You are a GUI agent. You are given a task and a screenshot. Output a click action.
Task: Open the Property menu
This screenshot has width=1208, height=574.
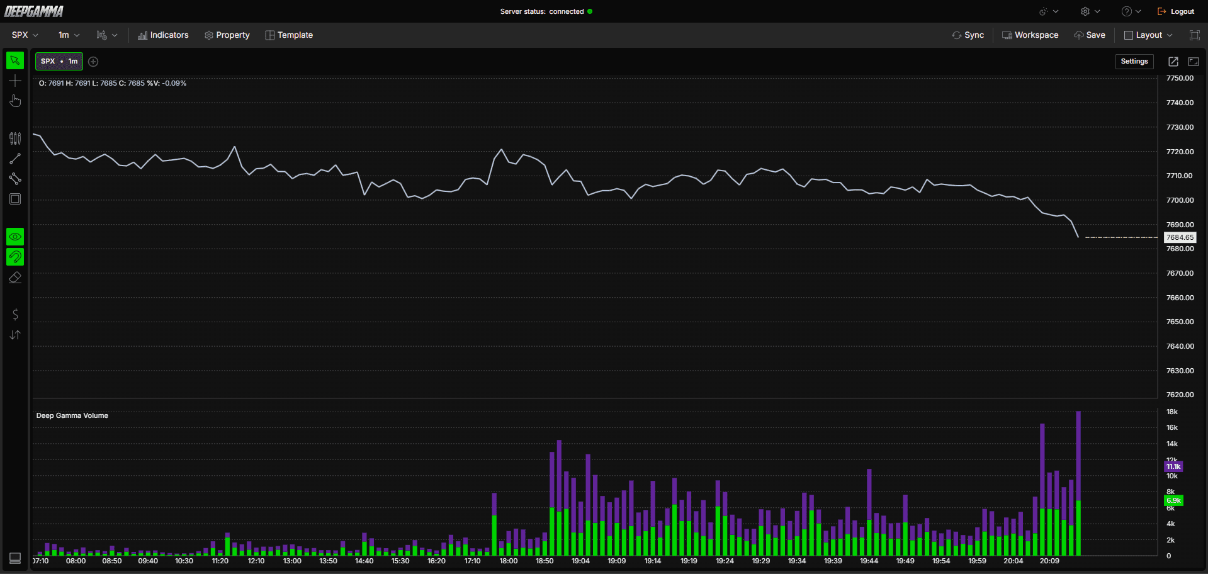coord(227,35)
